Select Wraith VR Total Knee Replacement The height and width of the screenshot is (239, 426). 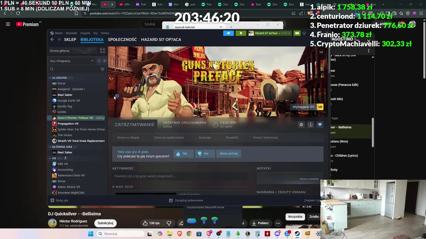81,141
